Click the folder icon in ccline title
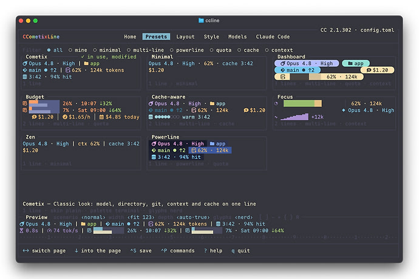Viewport: 419px width, 279px height. pyautogui.click(x=201, y=20)
